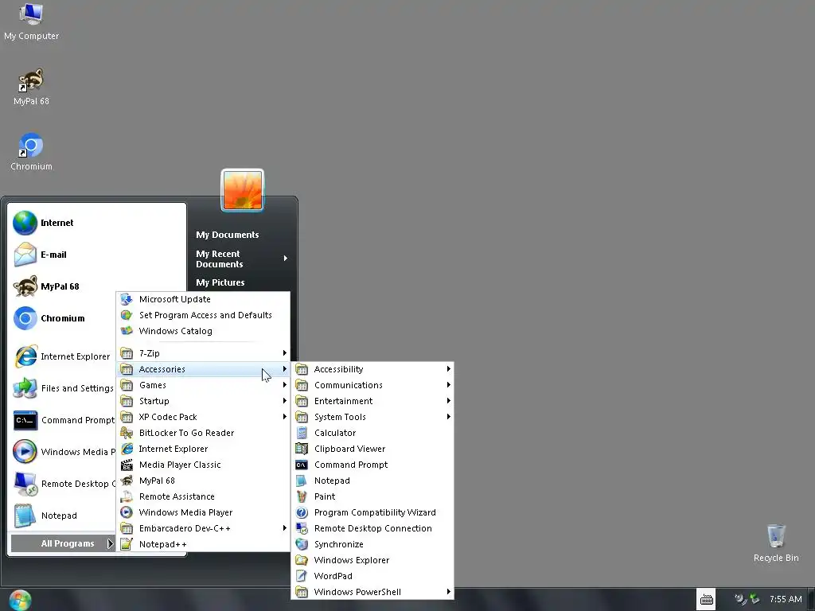Select the Chromium desktop shortcut

tap(31, 152)
